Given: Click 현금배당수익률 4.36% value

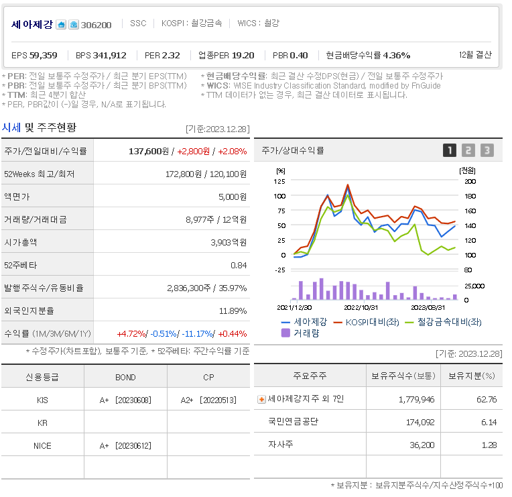Looking at the screenshot, I should 368,55.
